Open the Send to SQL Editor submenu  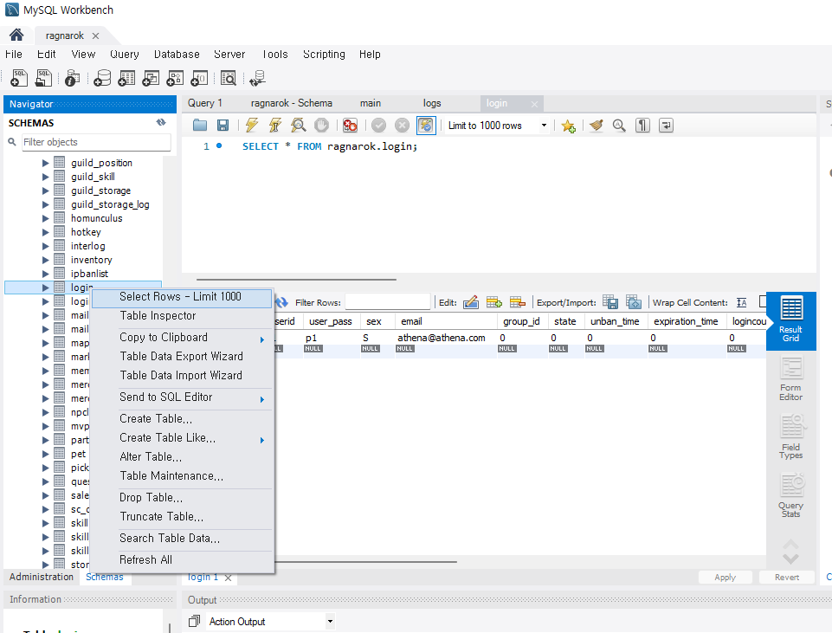pos(182,397)
